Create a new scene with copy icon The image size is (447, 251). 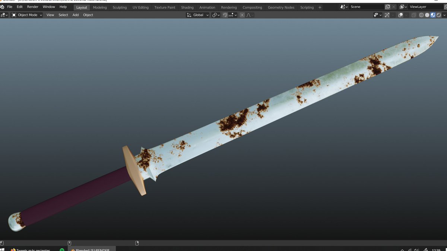[x=387, y=7]
